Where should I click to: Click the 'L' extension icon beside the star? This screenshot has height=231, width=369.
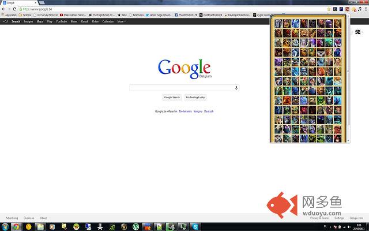coord(335,9)
